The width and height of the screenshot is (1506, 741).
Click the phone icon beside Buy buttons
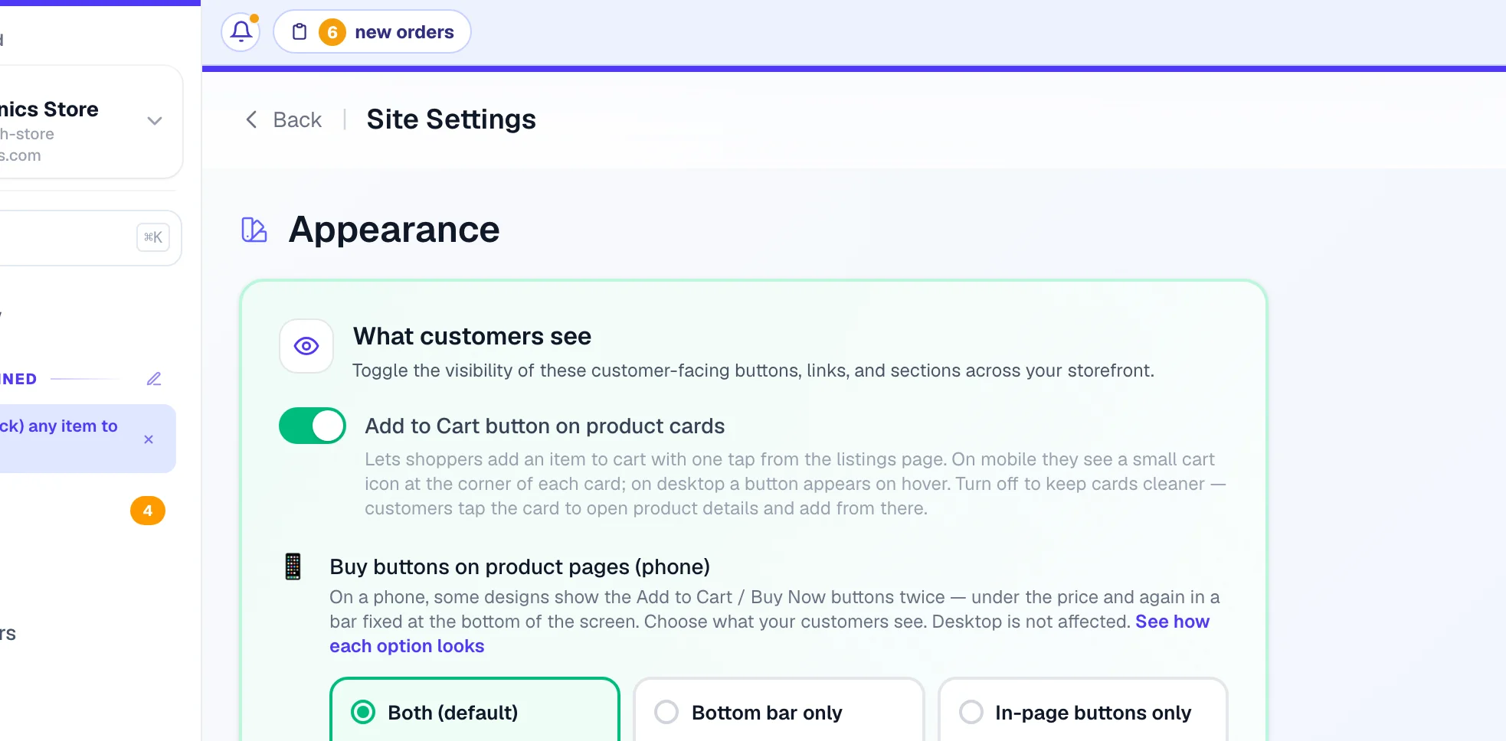pyautogui.click(x=293, y=566)
